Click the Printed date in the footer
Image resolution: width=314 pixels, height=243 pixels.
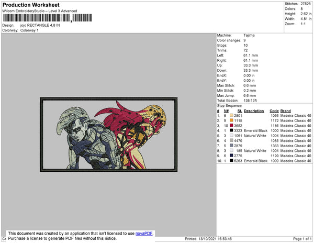coord(208,239)
